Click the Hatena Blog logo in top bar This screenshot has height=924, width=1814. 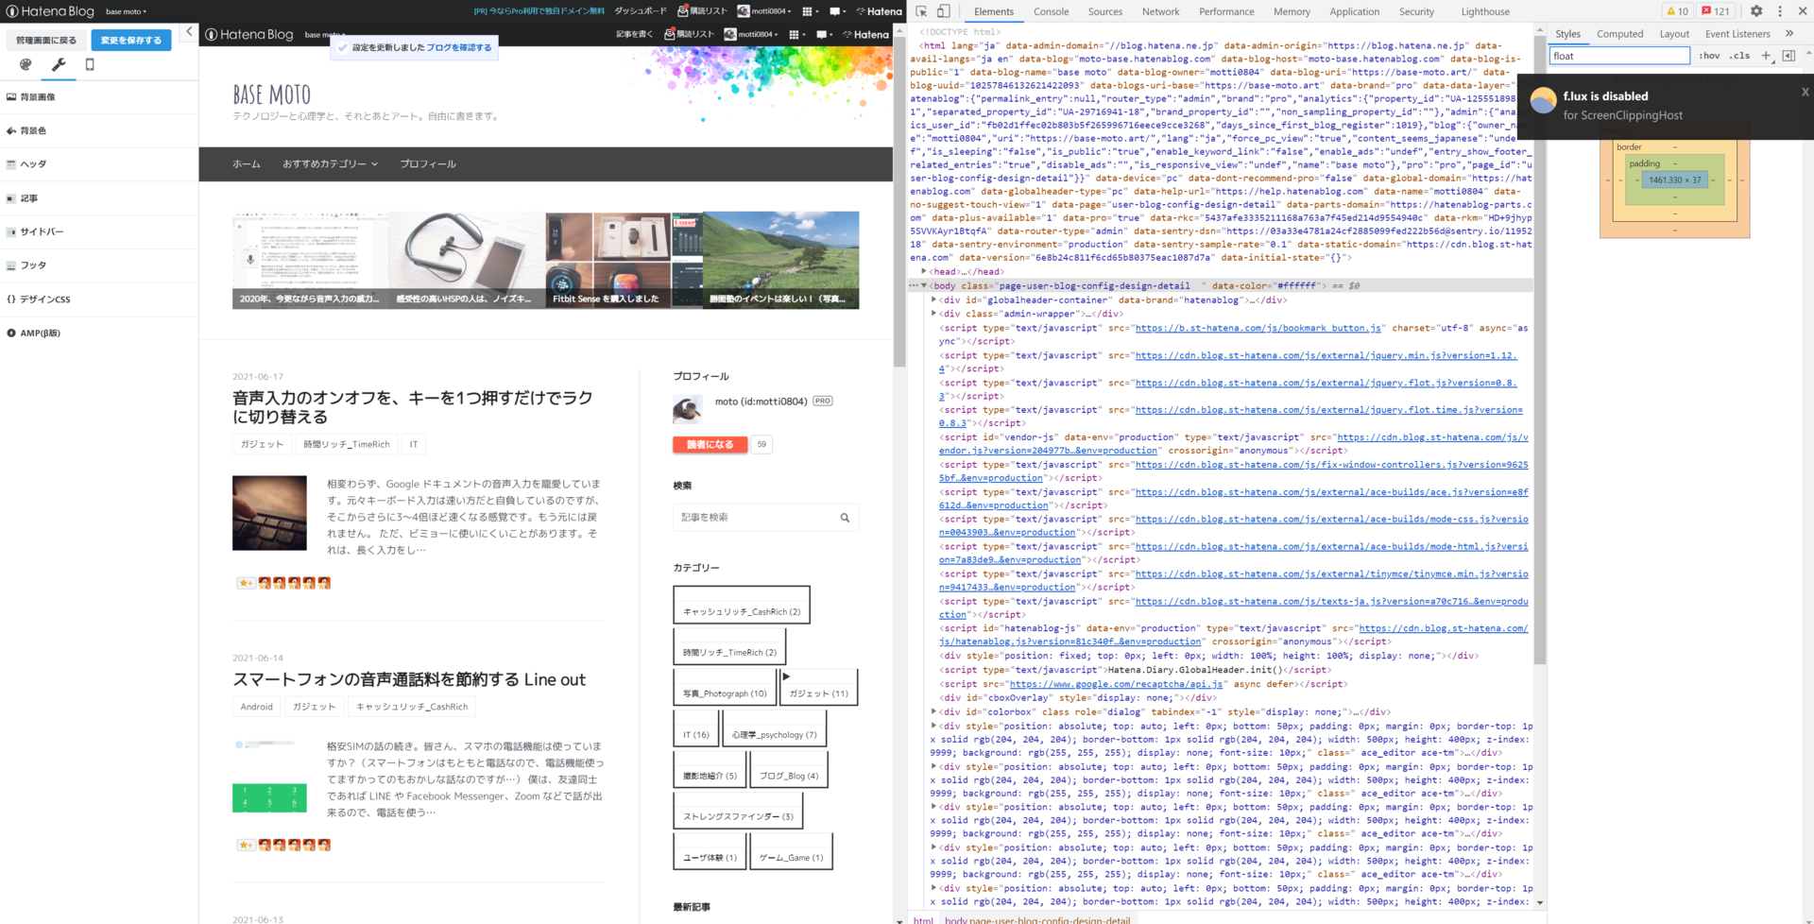click(x=50, y=11)
